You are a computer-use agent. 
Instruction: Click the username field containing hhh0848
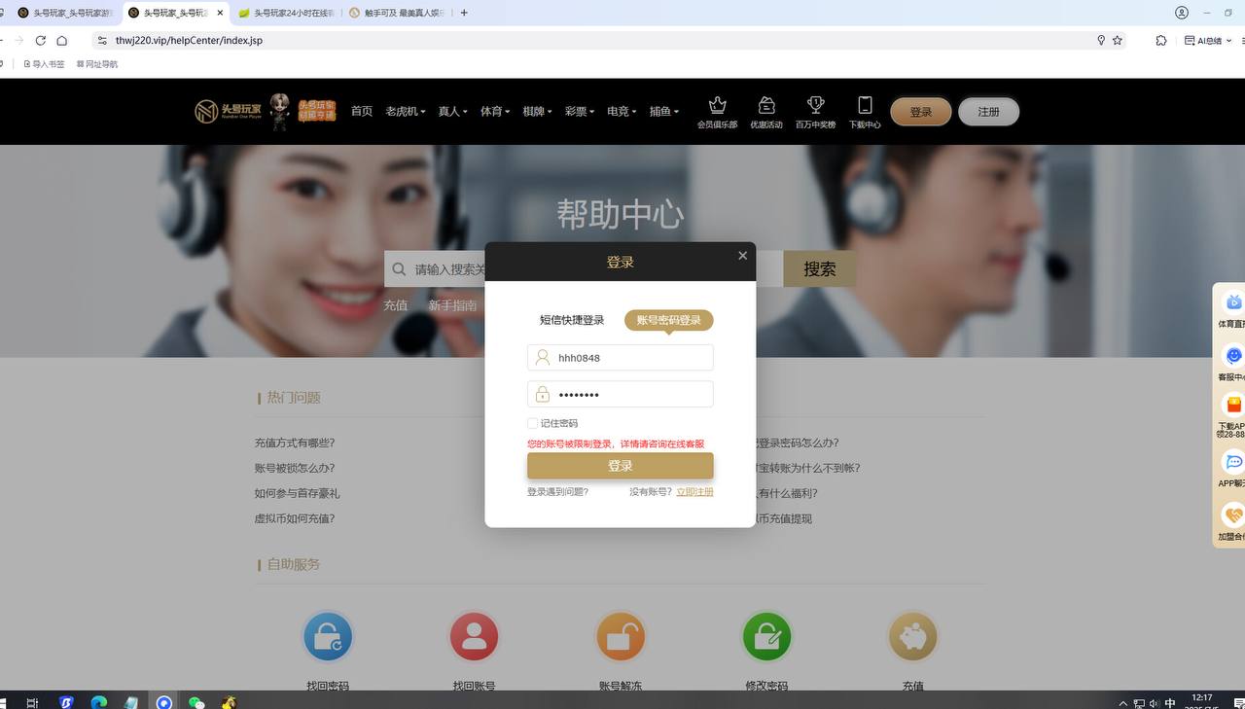click(x=632, y=358)
